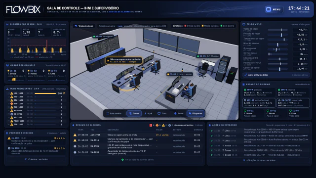This screenshot has width=316, height=178.
Task: Open the Aquecedor do tanque inhibited alarm card
Action: (x=36, y=151)
